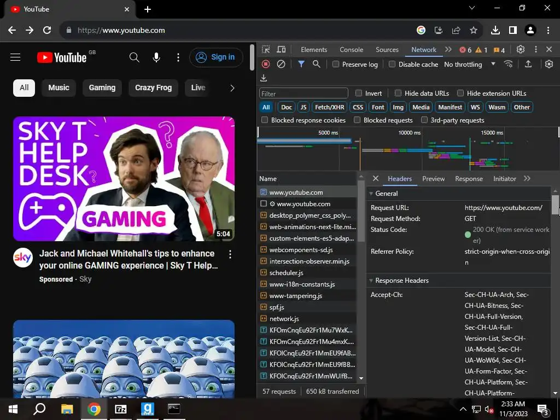Viewport: 560px width, 420px height.
Task: Open Windows Start menu
Action: pyautogui.click(x=13, y=409)
